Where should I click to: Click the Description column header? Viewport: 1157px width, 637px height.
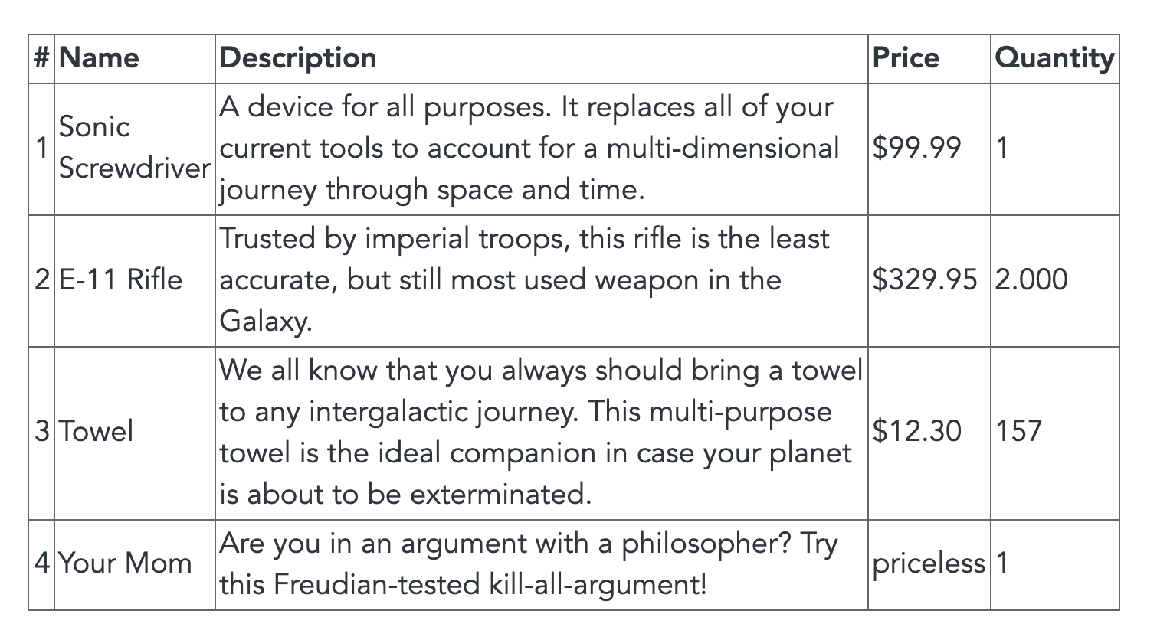point(298,58)
